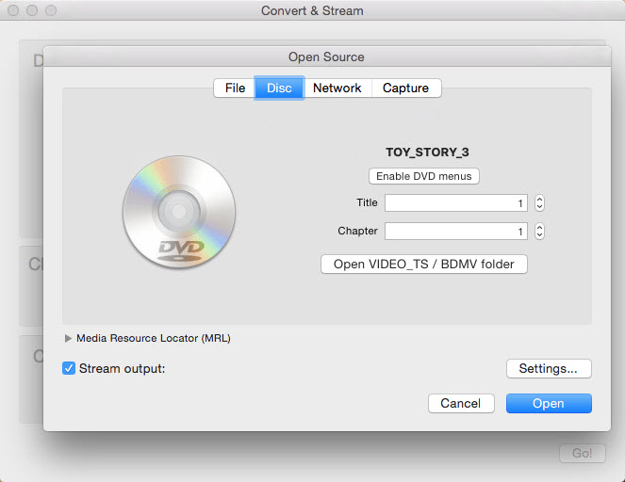Click the blue Open button
This screenshot has width=625, height=482.
(x=549, y=403)
